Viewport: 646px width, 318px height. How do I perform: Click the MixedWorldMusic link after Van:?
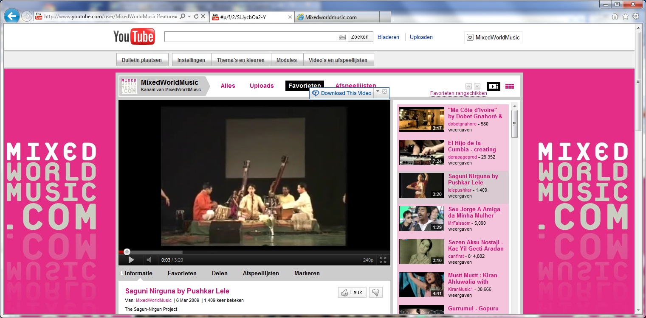pyautogui.click(x=154, y=301)
